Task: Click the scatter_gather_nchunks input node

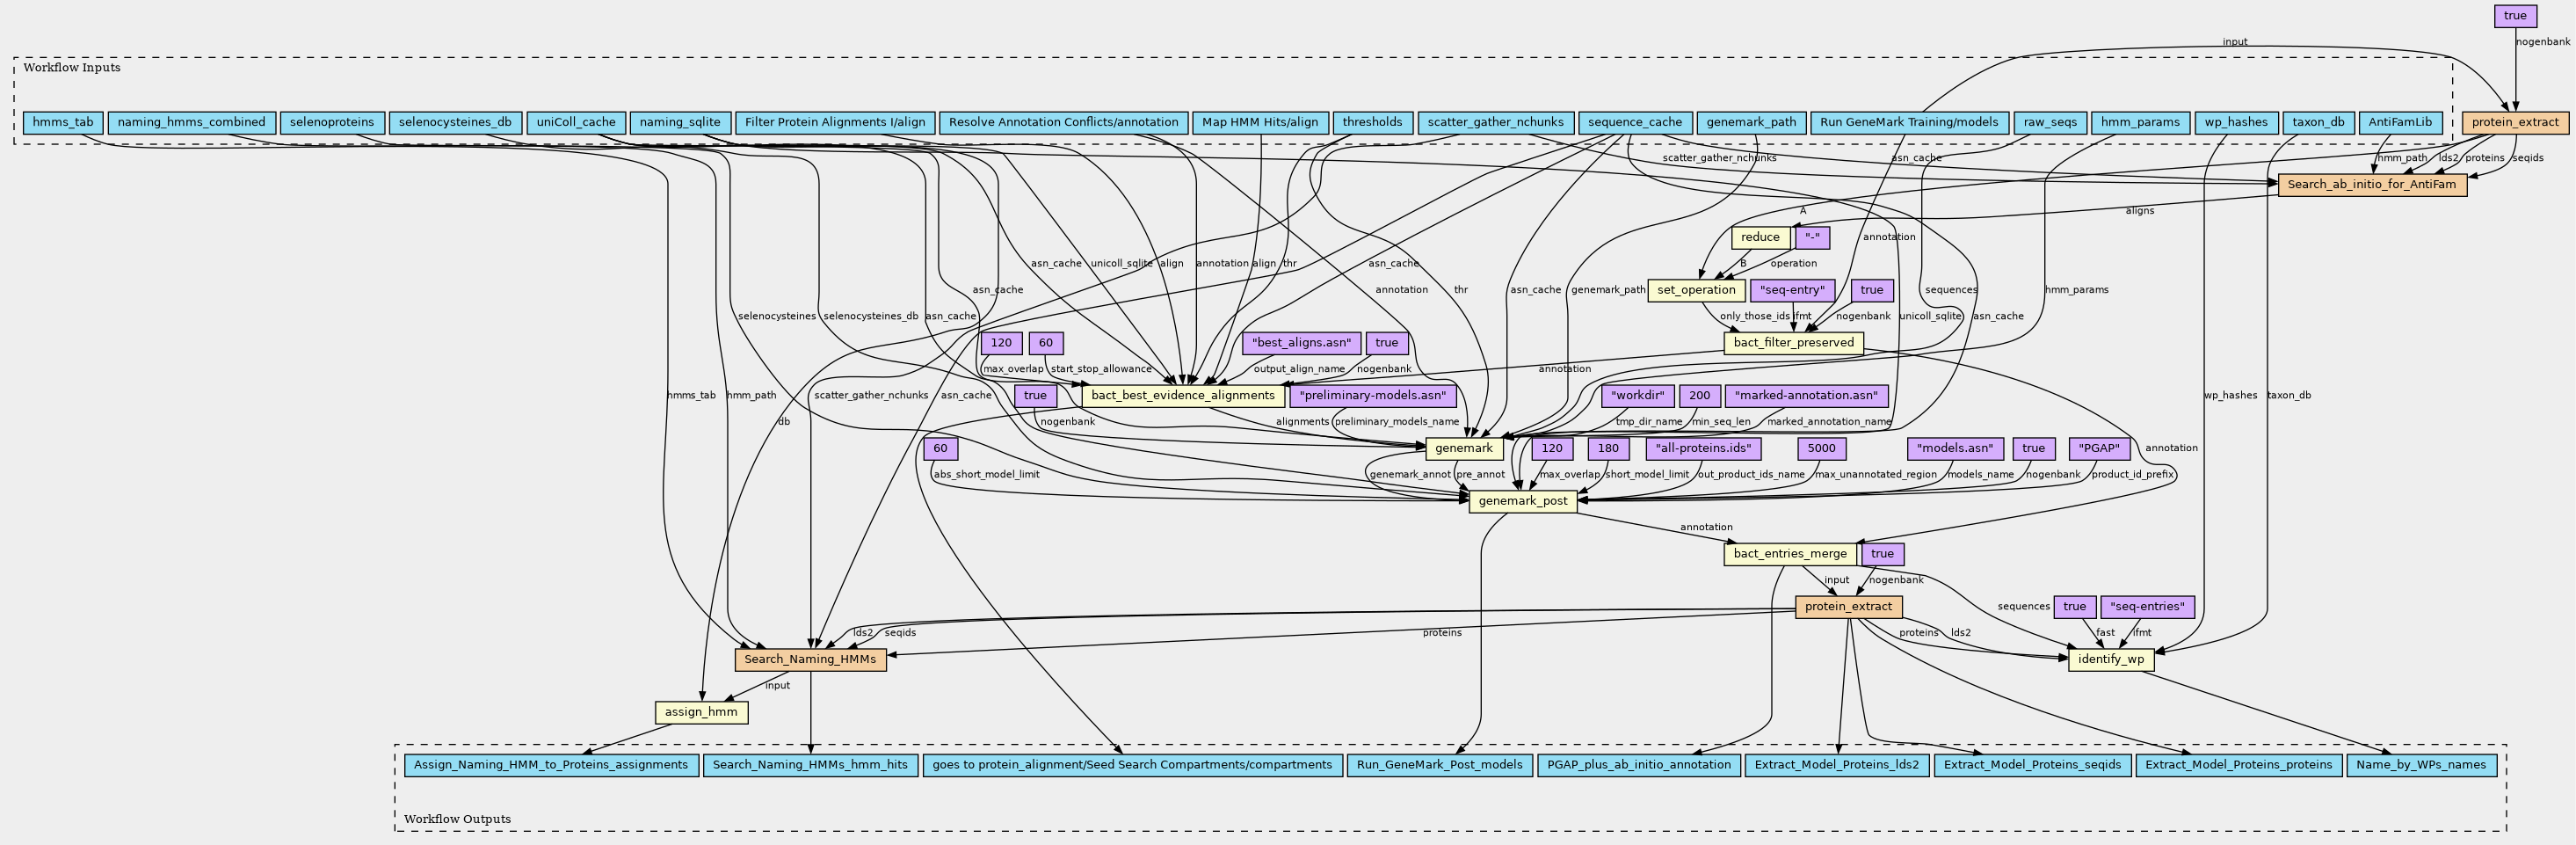Action: [1495, 123]
